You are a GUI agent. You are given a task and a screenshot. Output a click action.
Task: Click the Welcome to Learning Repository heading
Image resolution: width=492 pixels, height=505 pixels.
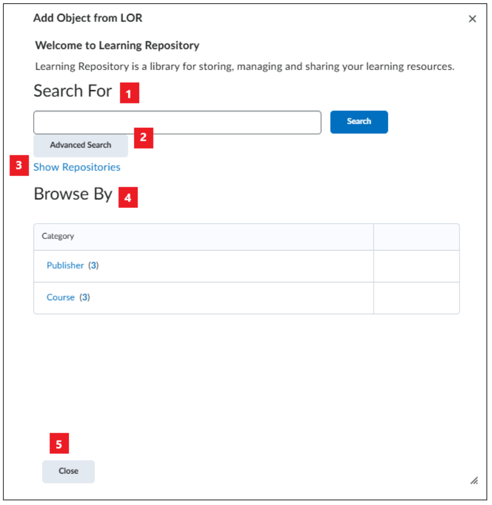click(x=117, y=45)
